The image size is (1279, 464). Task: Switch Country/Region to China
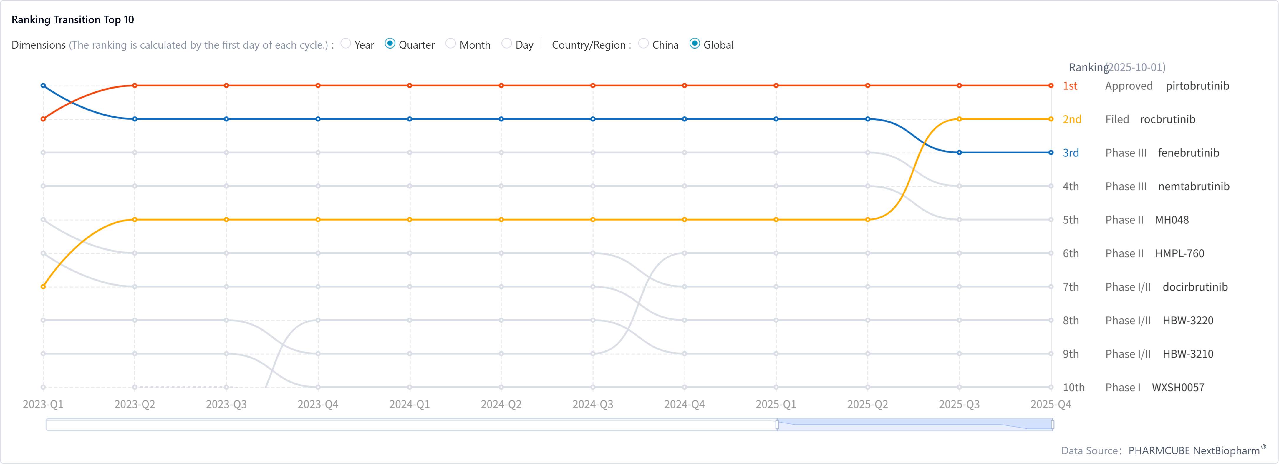tap(643, 44)
